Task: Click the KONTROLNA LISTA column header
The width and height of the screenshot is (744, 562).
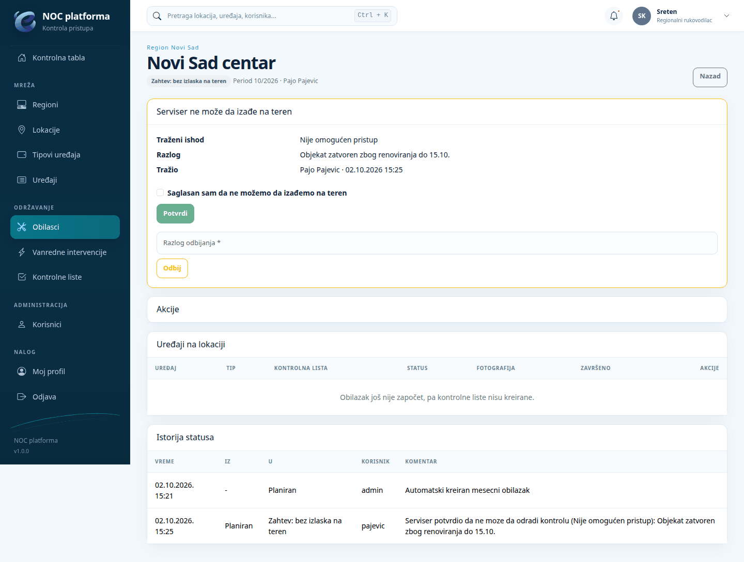Action: (x=301, y=368)
